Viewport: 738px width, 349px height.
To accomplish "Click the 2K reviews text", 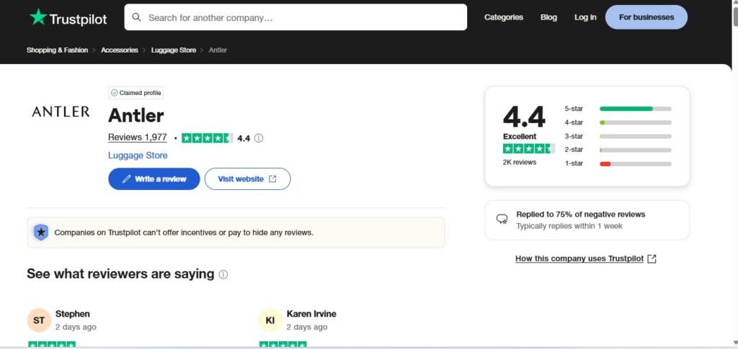I will point(520,162).
